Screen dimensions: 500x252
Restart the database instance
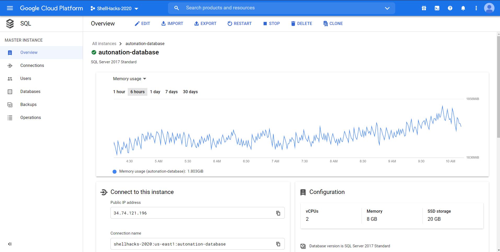point(240,24)
